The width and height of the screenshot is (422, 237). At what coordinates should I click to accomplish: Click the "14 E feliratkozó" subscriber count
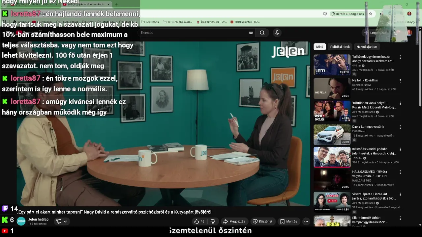click(37, 224)
